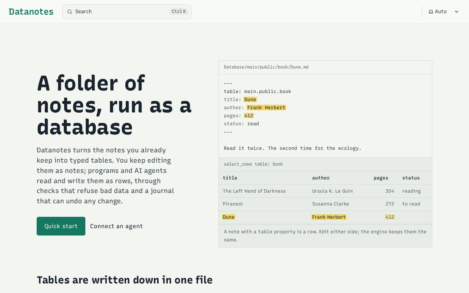Click the Datanotes logo
This screenshot has height=293, width=469.
click(x=31, y=12)
